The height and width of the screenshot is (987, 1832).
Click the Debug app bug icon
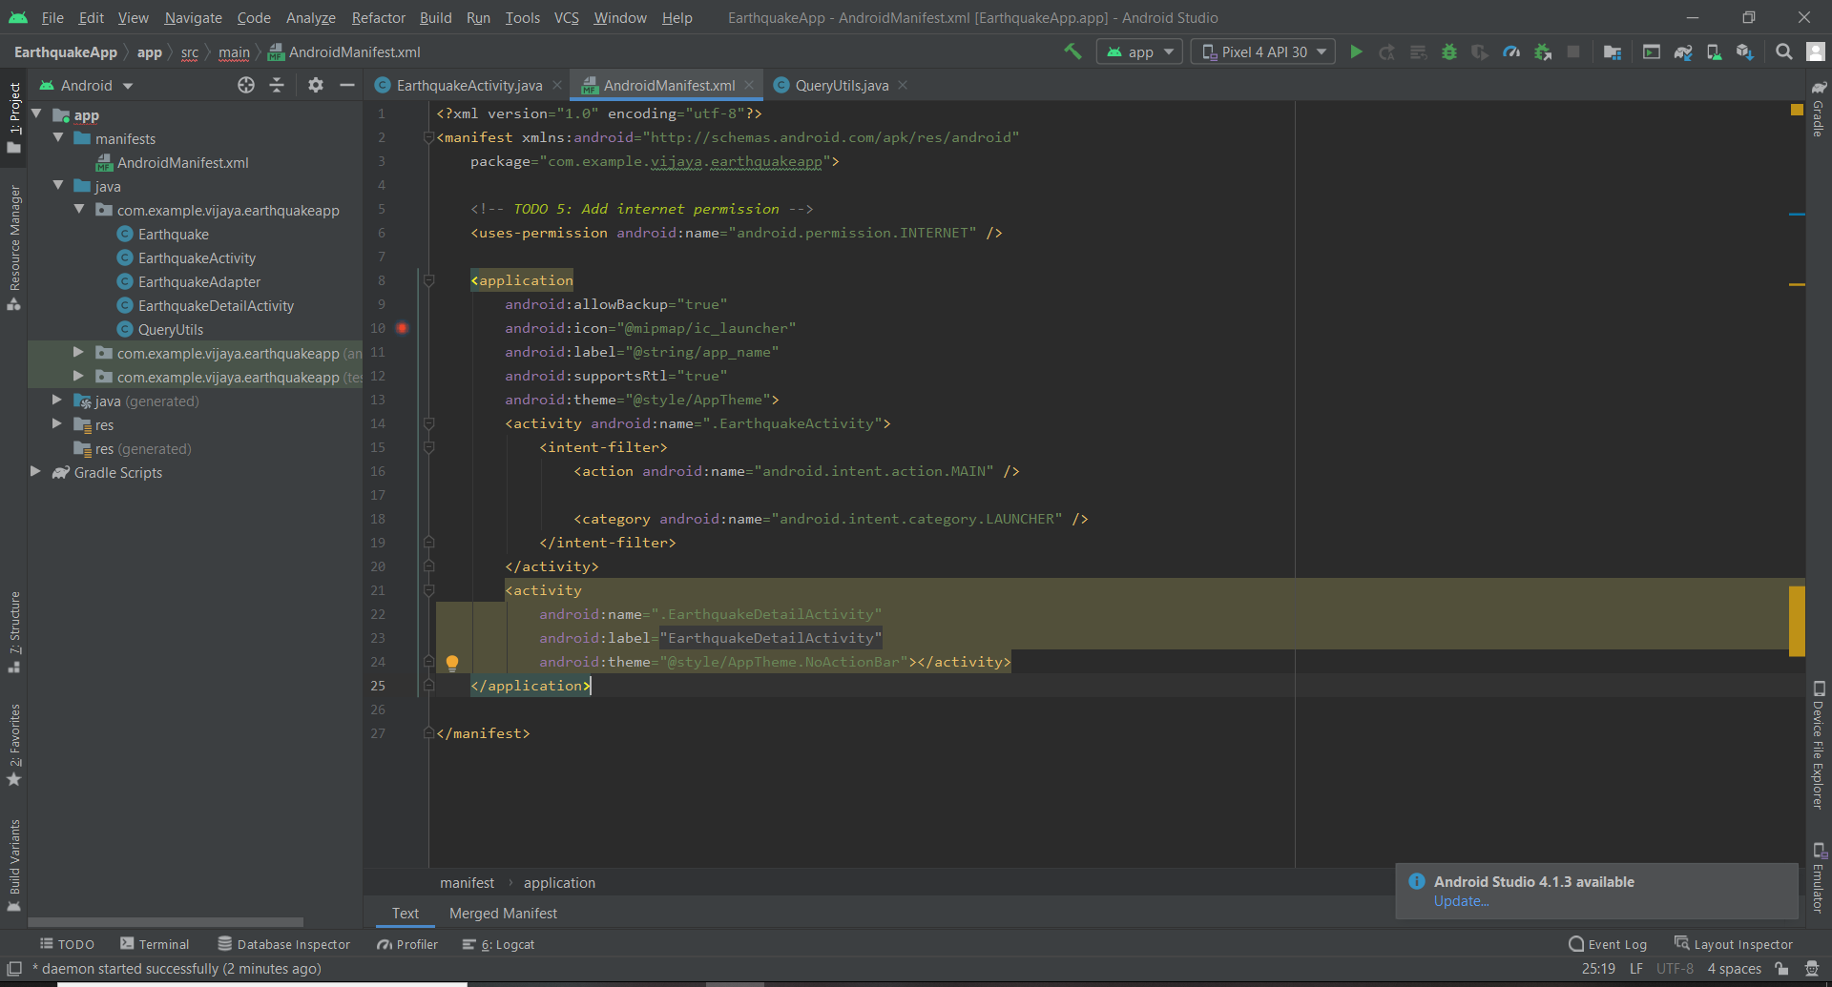pyautogui.click(x=1449, y=51)
